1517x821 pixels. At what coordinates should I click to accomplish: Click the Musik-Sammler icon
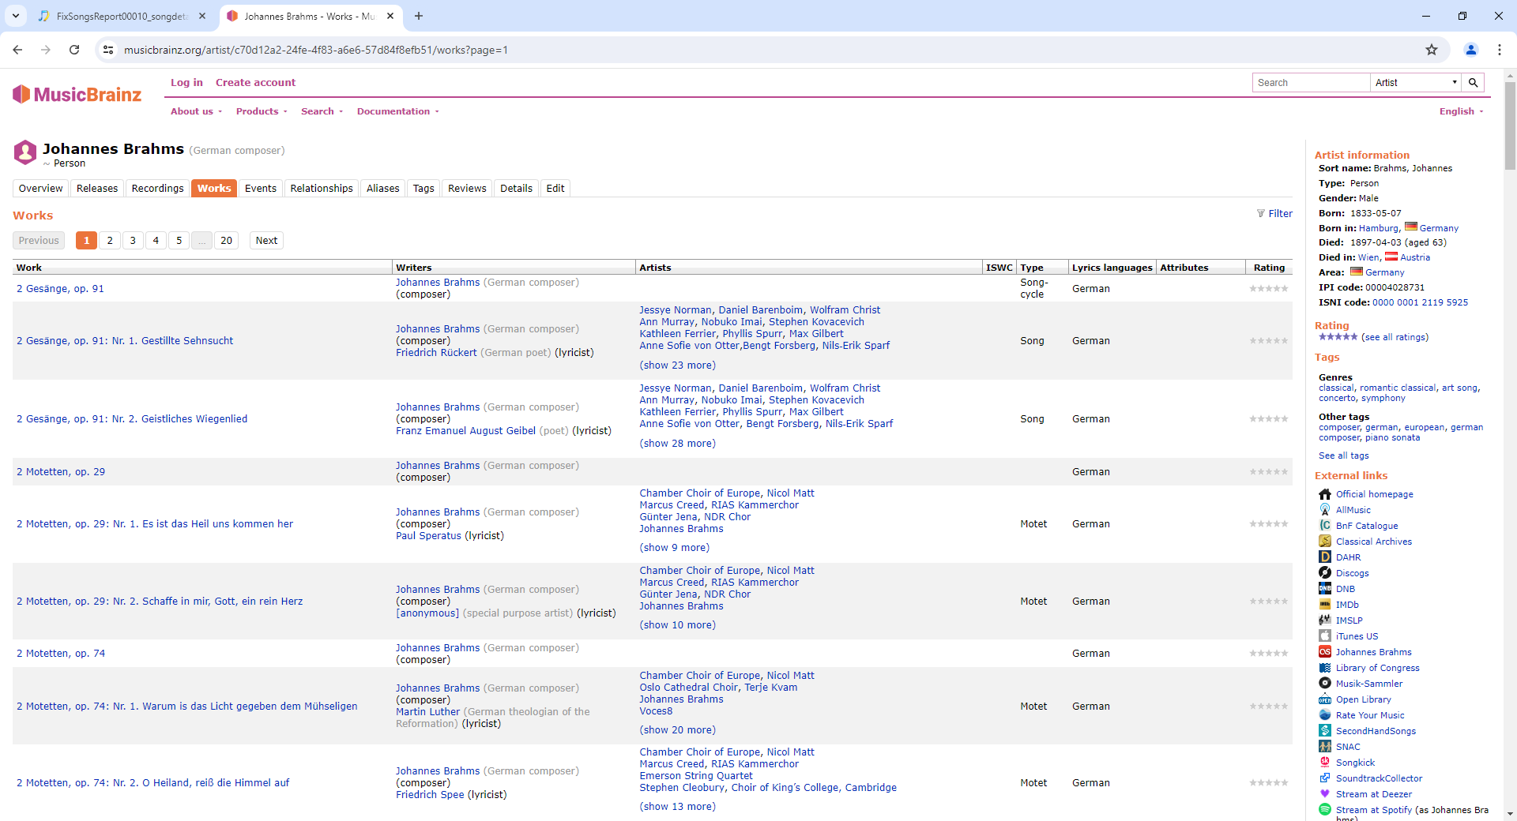point(1325,684)
